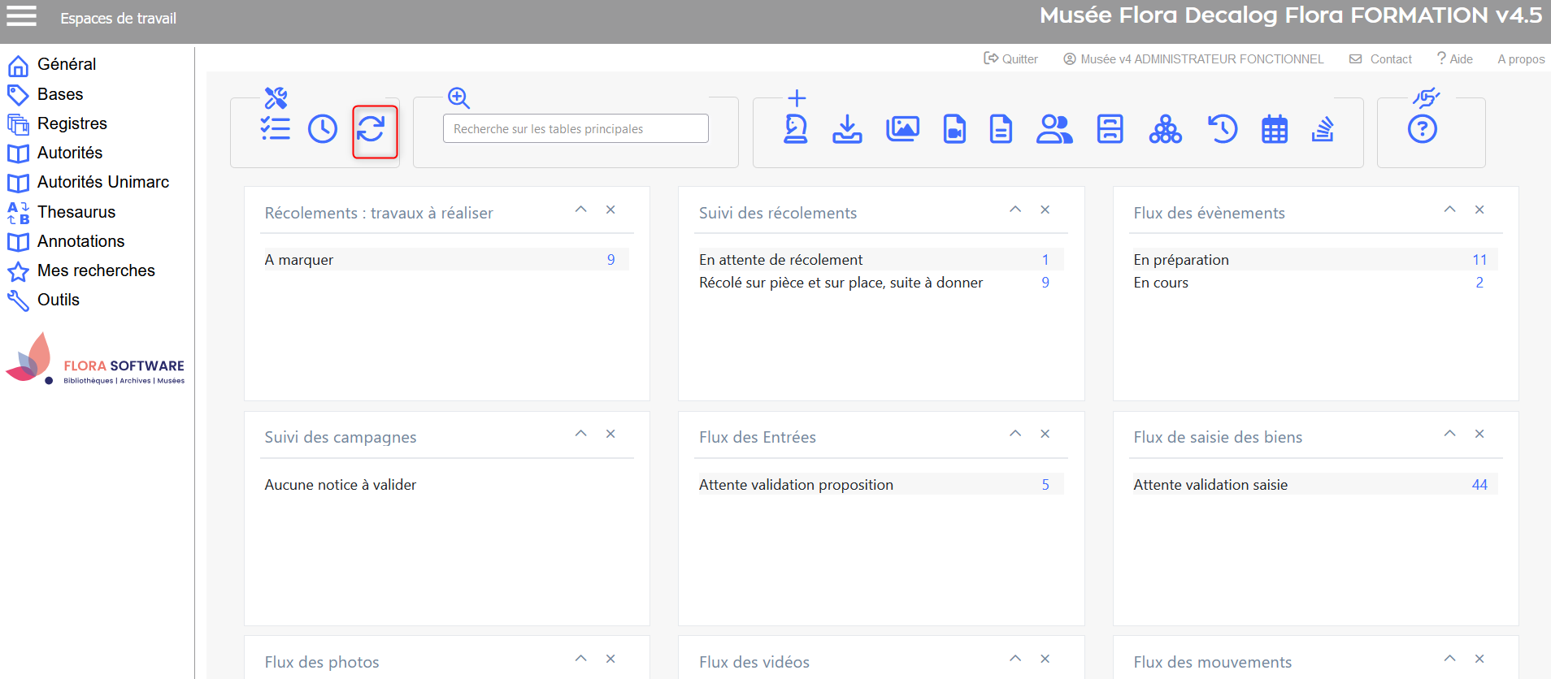This screenshot has height=679, width=1551.
Task: Open the 44 Attente validation saisie count
Action: (1479, 485)
